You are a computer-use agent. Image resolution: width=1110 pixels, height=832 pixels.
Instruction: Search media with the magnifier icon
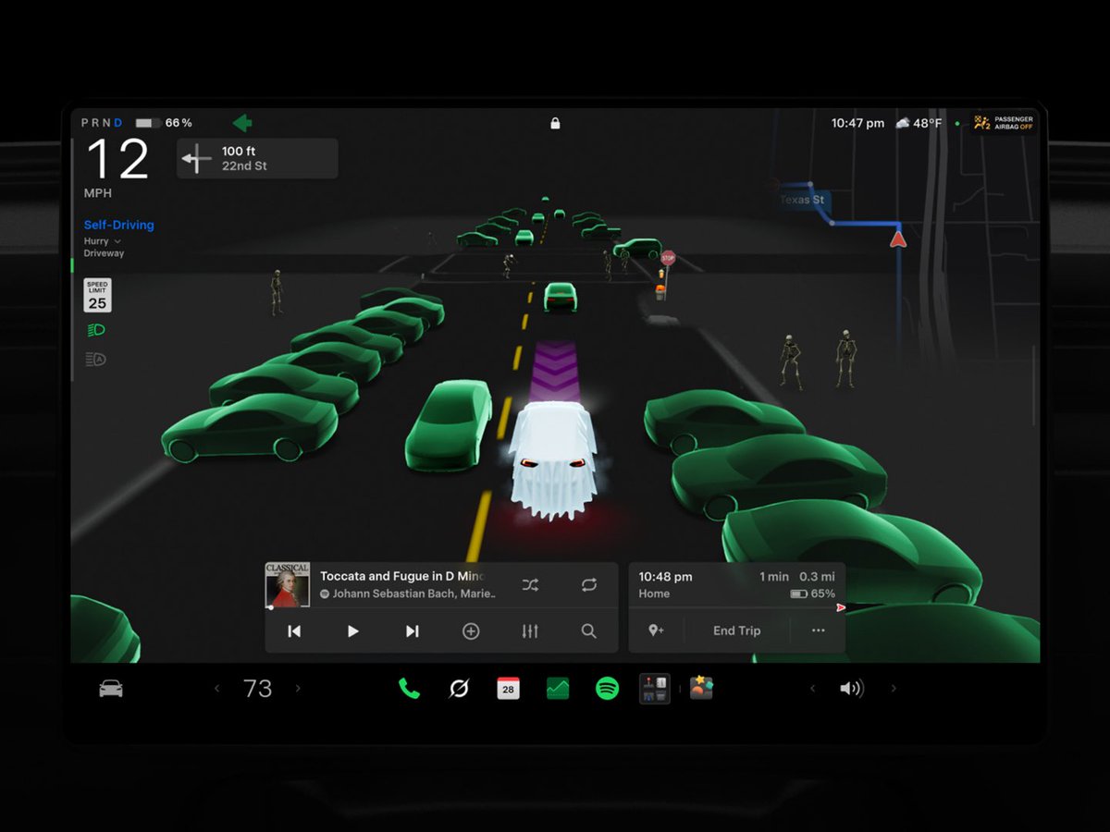588,631
